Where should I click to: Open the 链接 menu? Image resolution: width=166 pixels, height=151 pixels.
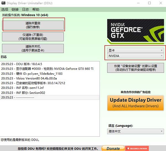tap(15, 9)
